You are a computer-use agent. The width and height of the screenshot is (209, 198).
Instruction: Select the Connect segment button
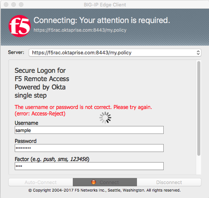(105, 182)
